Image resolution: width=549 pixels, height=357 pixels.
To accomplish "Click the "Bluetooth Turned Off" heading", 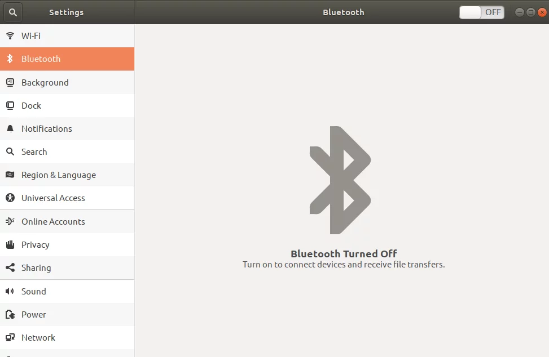I will (344, 253).
